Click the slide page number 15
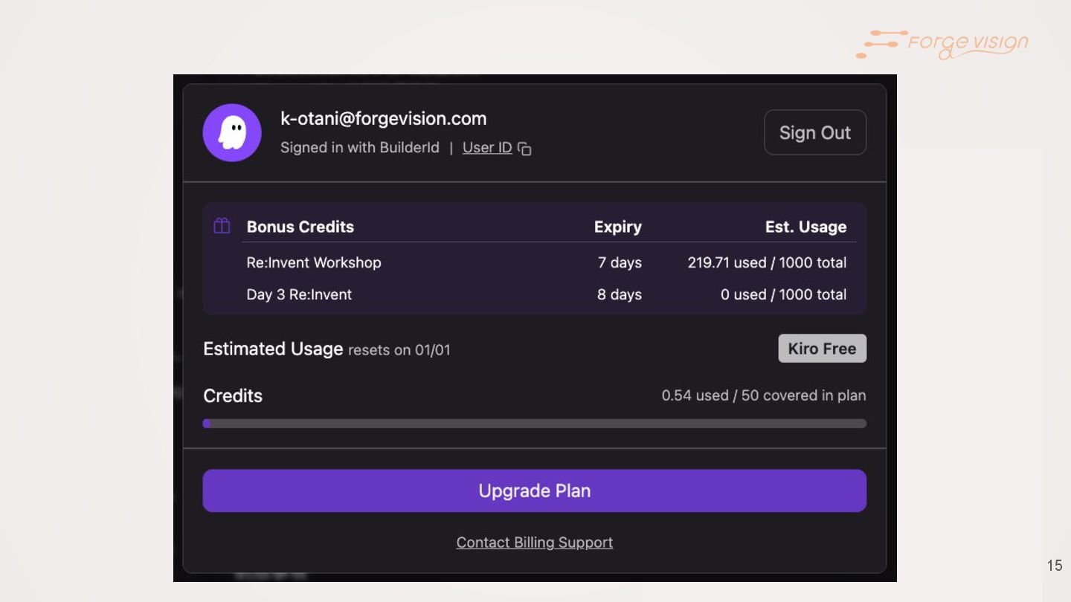 tap(1055, 566)
